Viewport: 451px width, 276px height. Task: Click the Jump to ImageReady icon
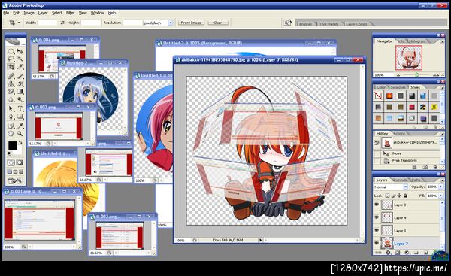[15, 180]
